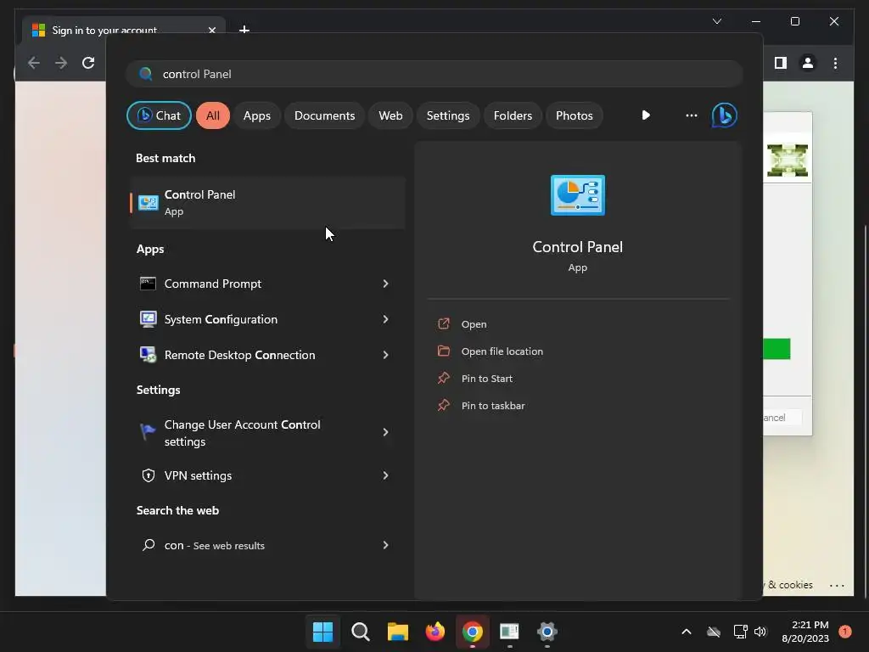The image size is (869, 652).
Task: Click Pin to Start action
Action: (x=486, y=379)
